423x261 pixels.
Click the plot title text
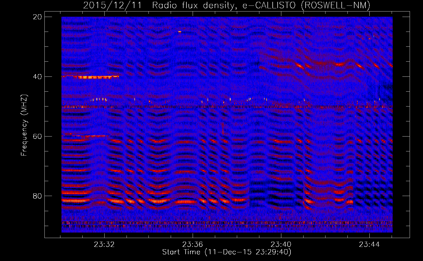point(227,5)
